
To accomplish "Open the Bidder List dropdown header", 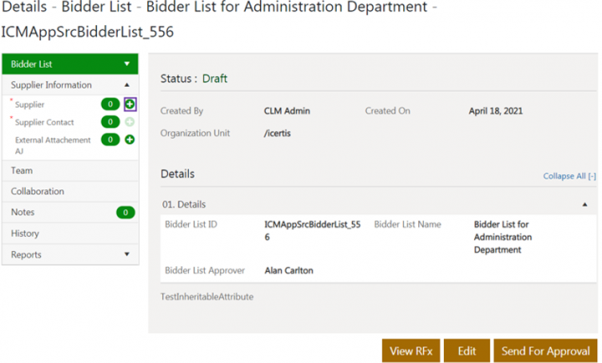I will tap(69, 63).
